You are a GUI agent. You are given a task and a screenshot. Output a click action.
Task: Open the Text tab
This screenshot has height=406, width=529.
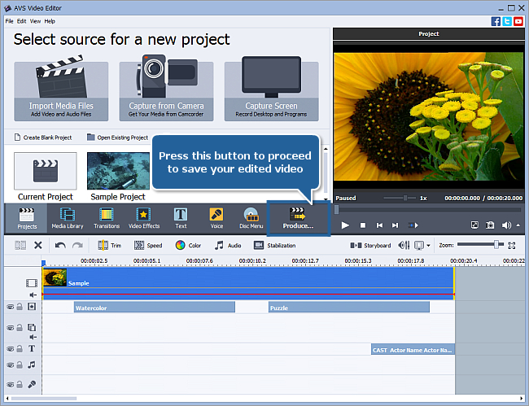[x=181, y=218]
